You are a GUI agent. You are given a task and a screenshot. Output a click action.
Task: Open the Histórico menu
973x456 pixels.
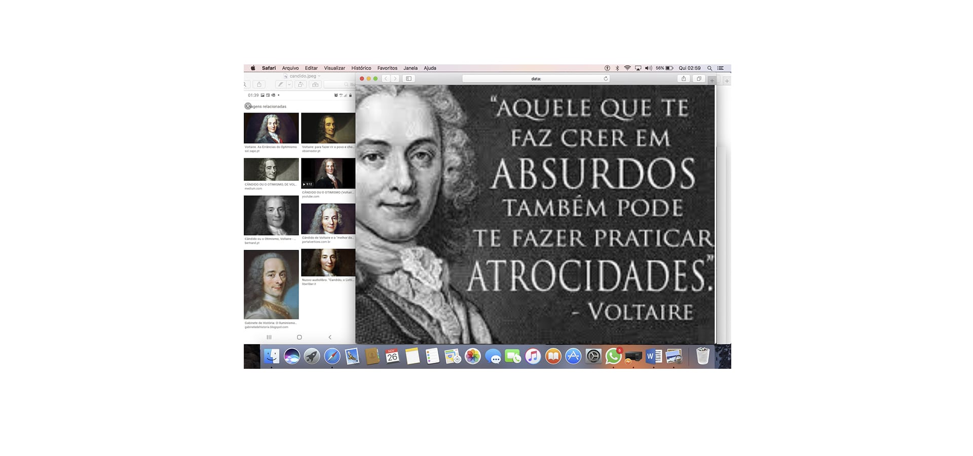coord(361,68)
